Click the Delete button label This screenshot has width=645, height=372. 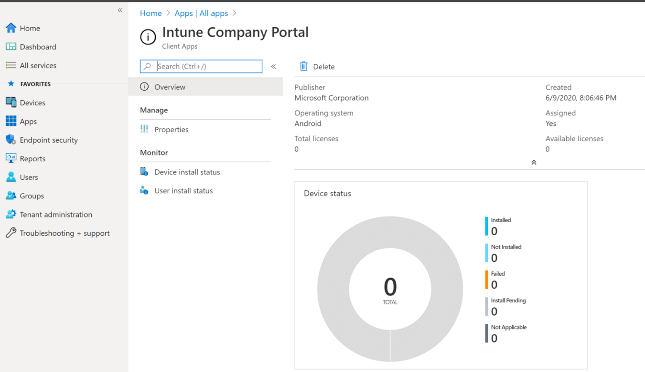[x=324, y=67]
